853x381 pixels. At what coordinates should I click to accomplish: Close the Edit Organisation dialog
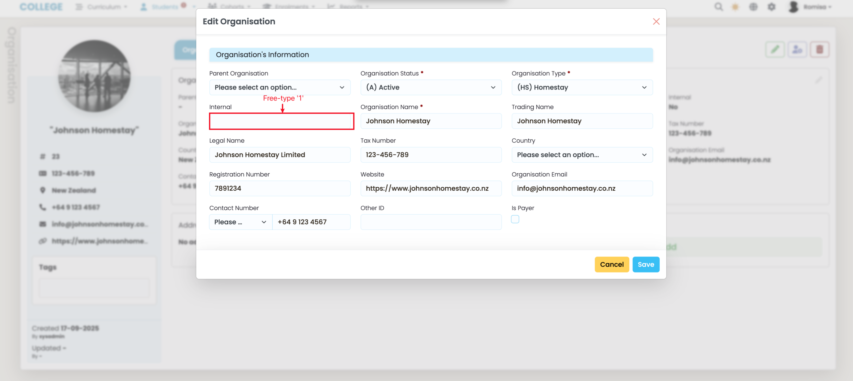pyautogui.click(x=656, y=22)
